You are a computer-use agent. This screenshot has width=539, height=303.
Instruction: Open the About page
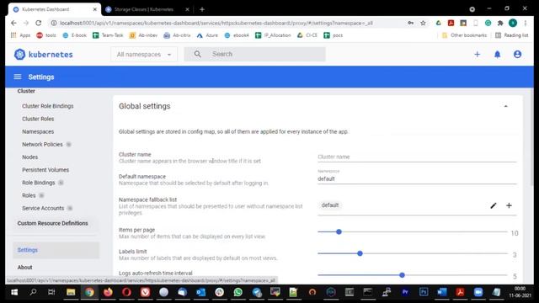(24, 267)
